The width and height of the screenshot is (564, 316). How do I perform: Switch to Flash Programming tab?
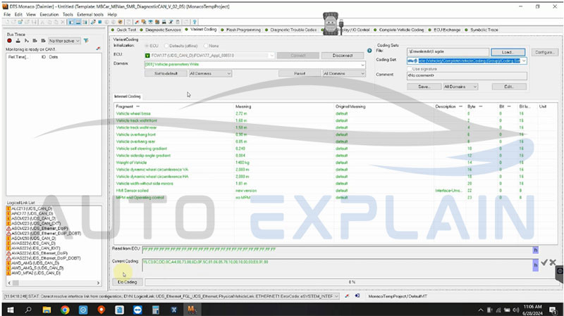tap(241, 30)
